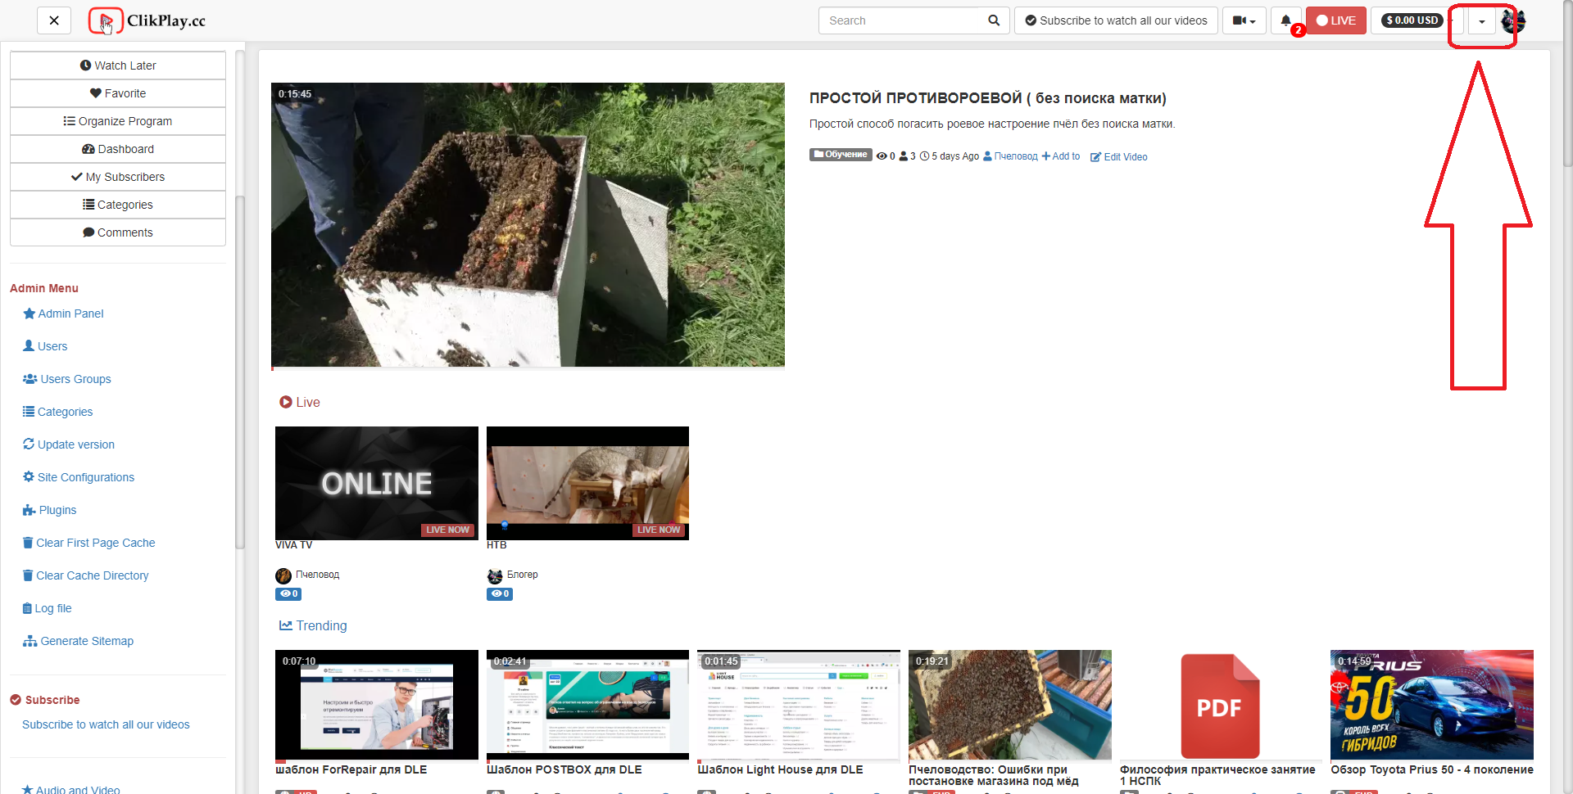The width and height of the screenshot is (1573, 794).
Task: Click the search magnifier icon
Action: [x=993, y=20]
